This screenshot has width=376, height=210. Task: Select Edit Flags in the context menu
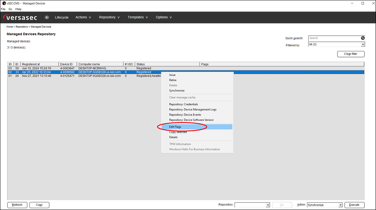click(197, 127)
